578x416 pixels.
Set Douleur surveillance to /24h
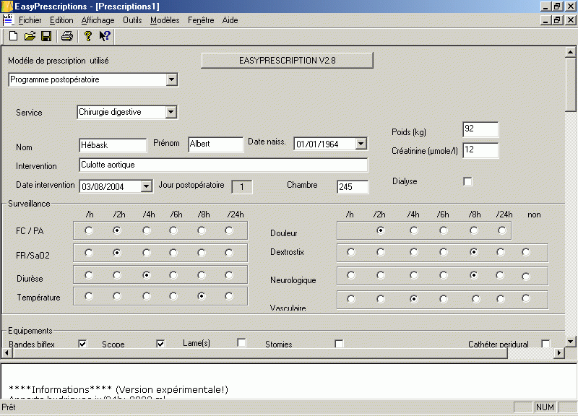tap(502, 230)
